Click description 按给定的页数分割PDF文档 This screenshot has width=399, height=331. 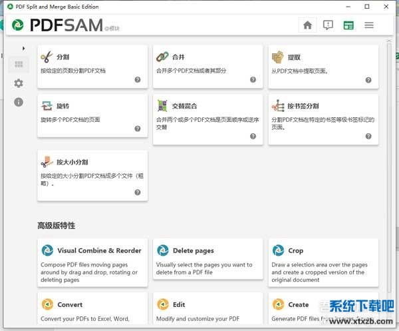click(x=73, y=71)
